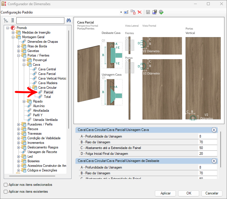Image resolution: width=227 pixels, height=199 pixels.
Task: Collapse the Promob root node
Action: pyautogui.click(x=7, y=28)
